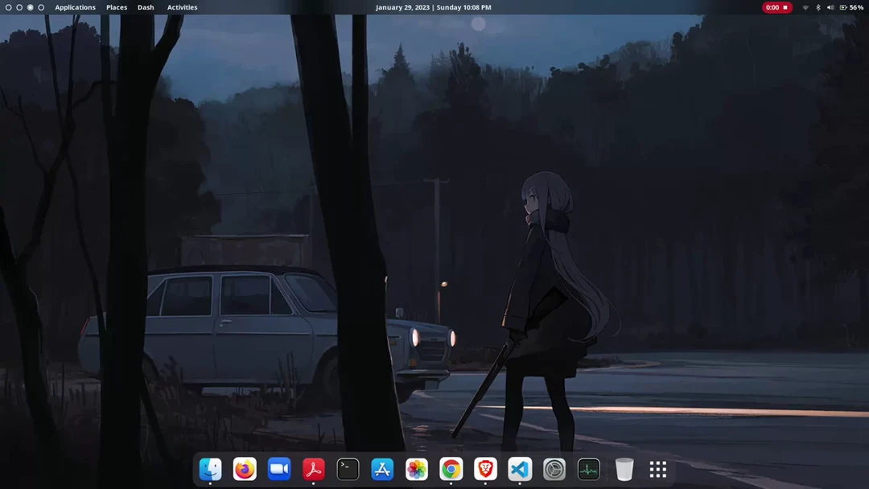Click Activities in the top bar

(183, 7)
